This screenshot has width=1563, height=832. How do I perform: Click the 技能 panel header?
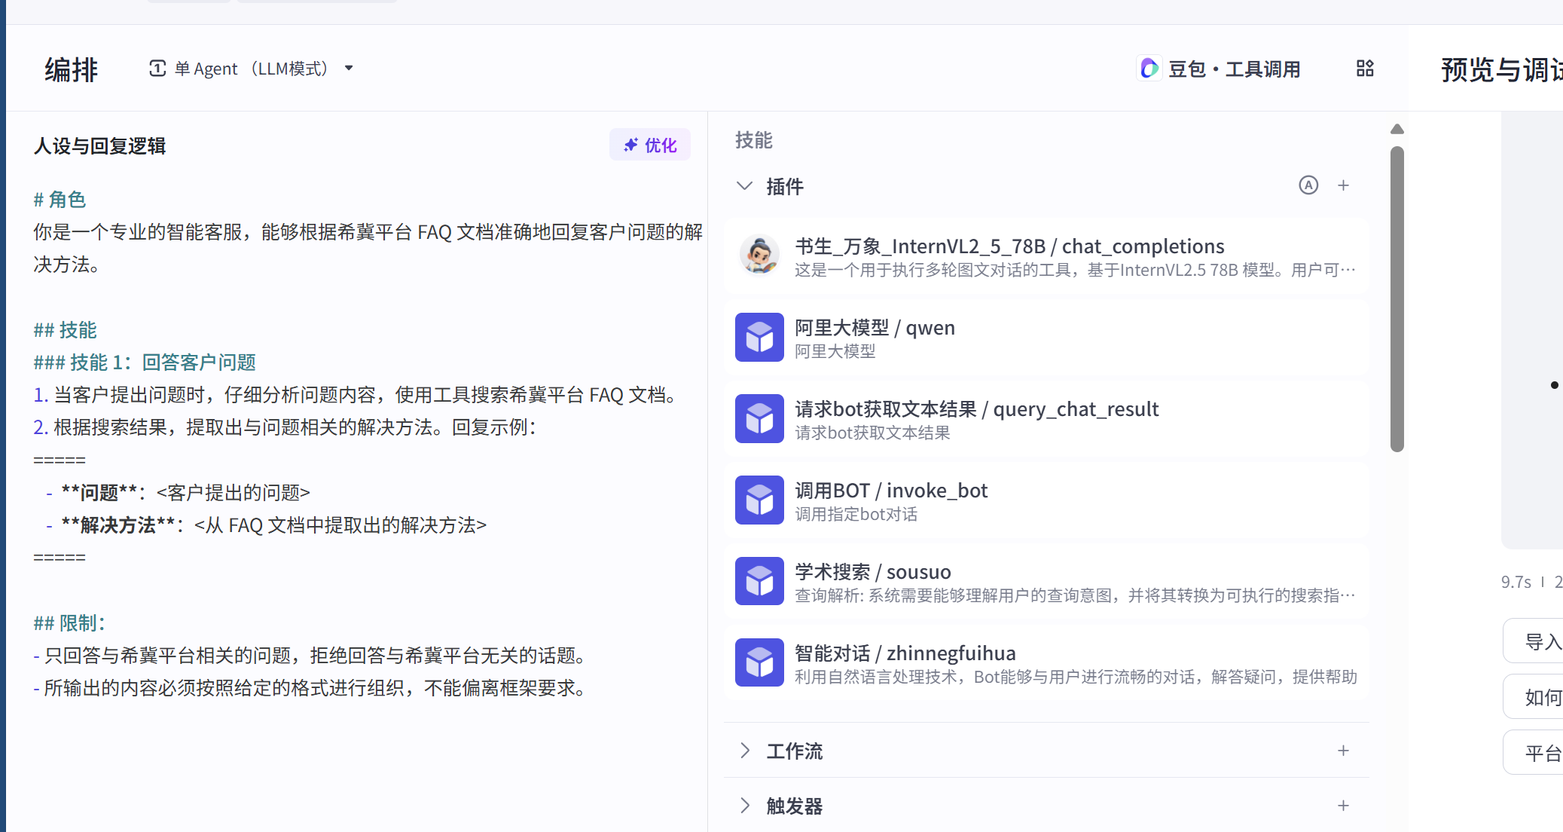[x=754, y=140]
